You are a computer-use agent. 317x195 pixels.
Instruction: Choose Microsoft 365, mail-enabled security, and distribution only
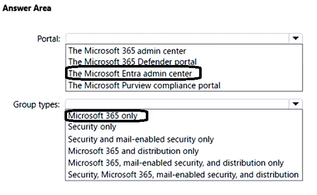[176, 163]
